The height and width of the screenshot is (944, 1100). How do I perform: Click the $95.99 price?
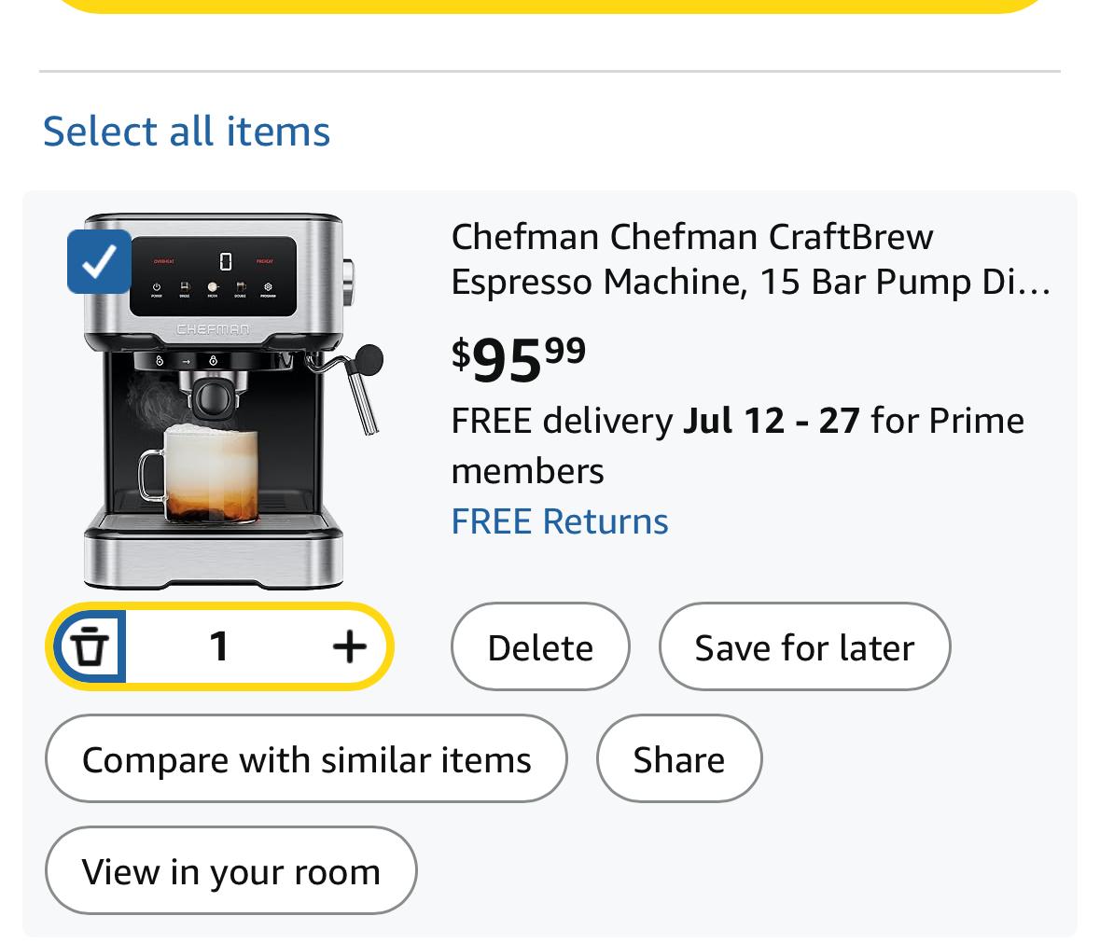point(519,357)
